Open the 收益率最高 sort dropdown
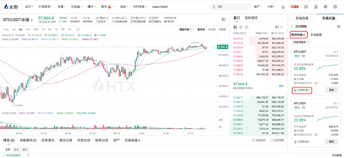This screenshot has height=158, width=344. coord(301,42)
